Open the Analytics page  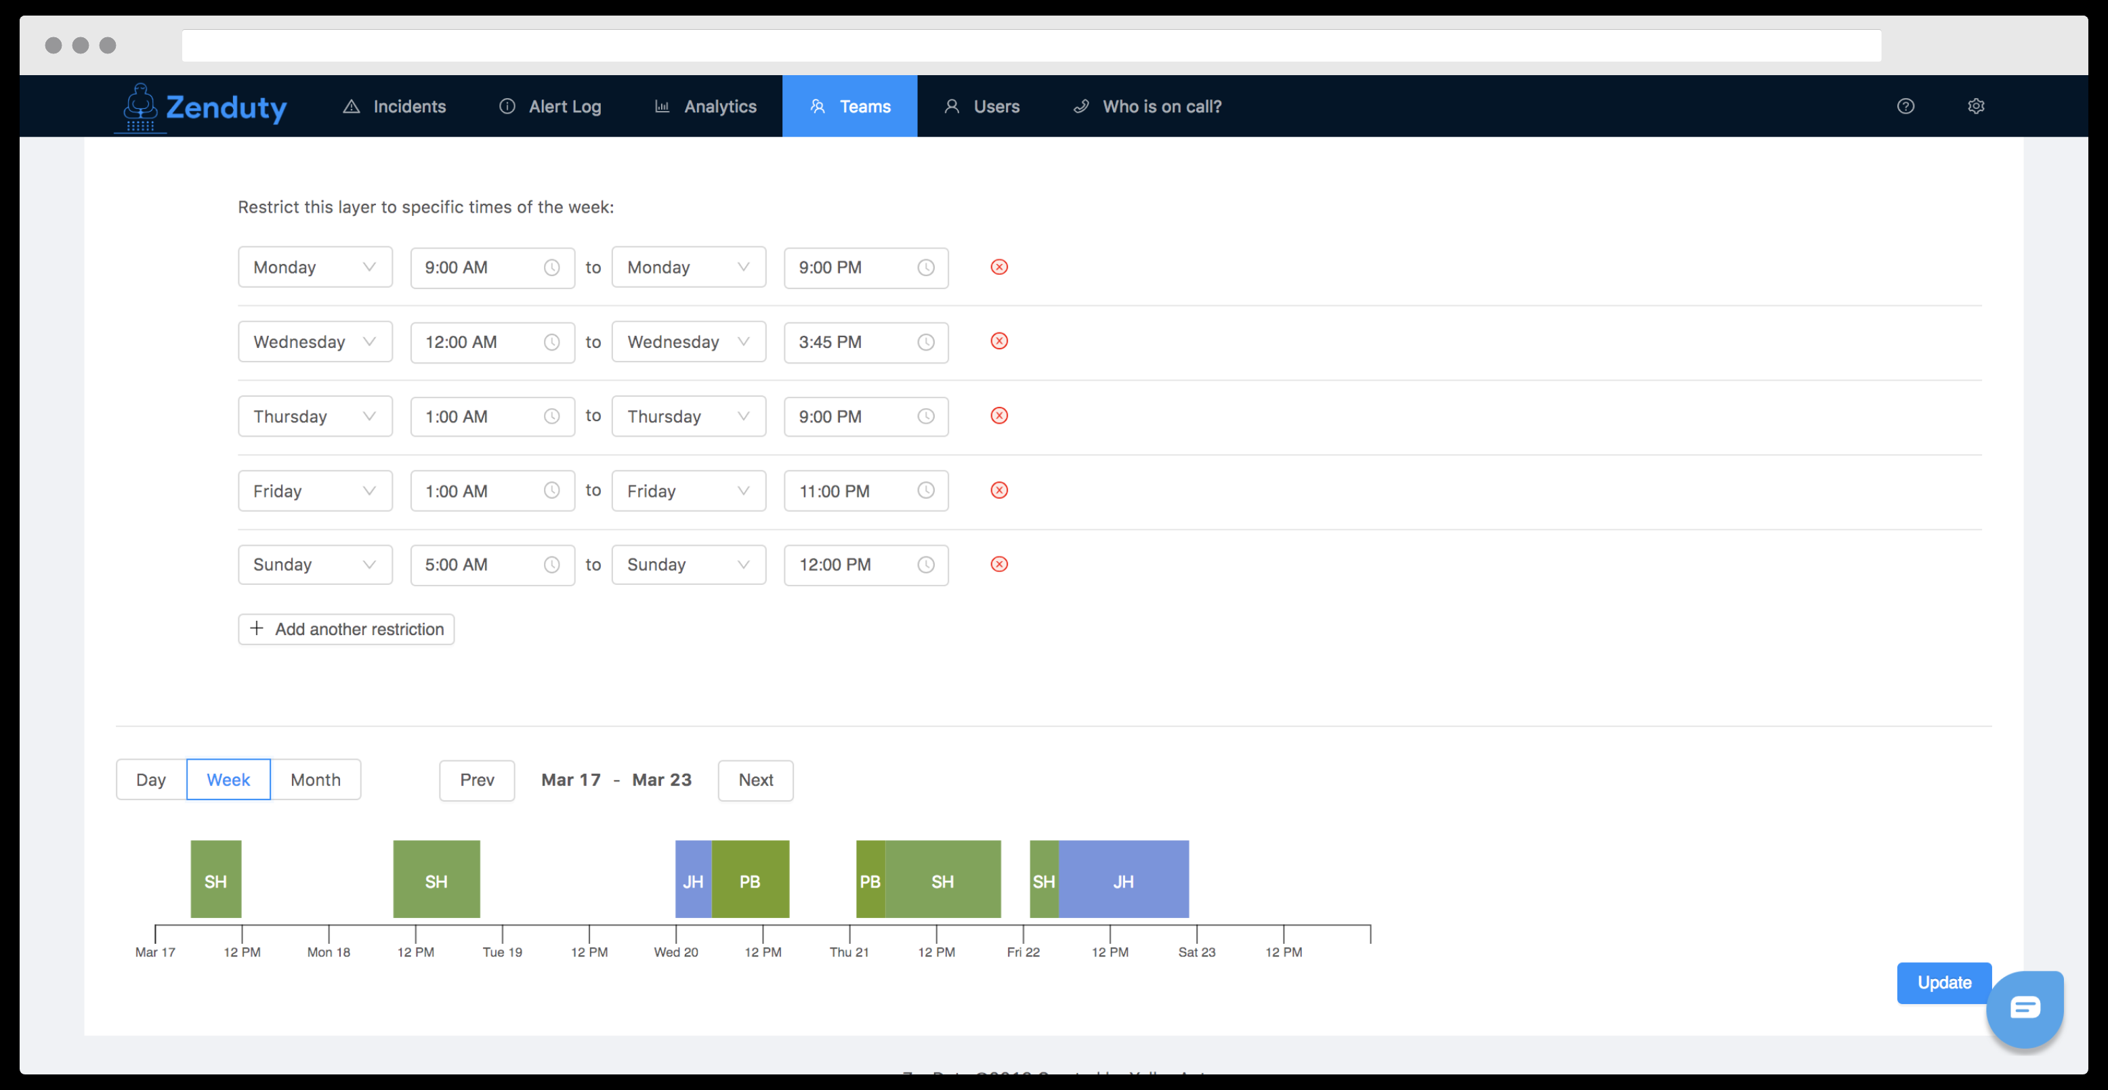(x=705, y=106)
